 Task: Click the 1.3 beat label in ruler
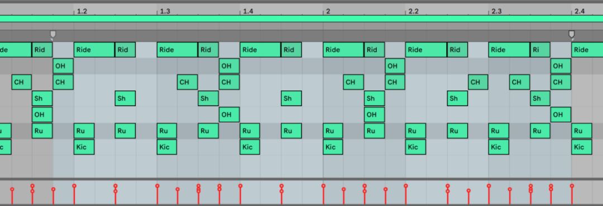[x=165, y=11]
